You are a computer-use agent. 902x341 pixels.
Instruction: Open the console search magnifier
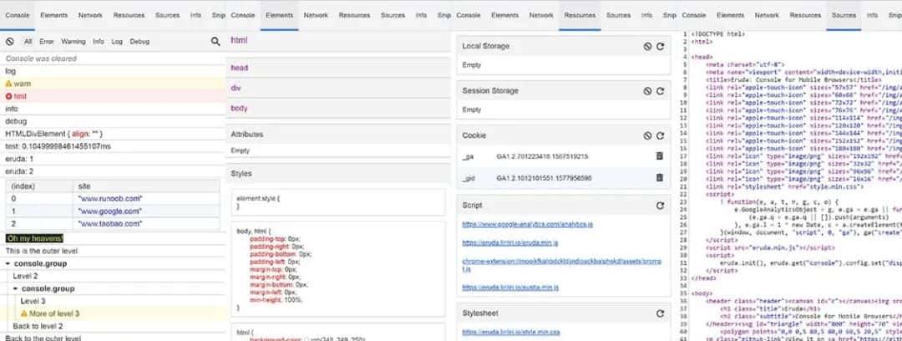coord(215,41)
